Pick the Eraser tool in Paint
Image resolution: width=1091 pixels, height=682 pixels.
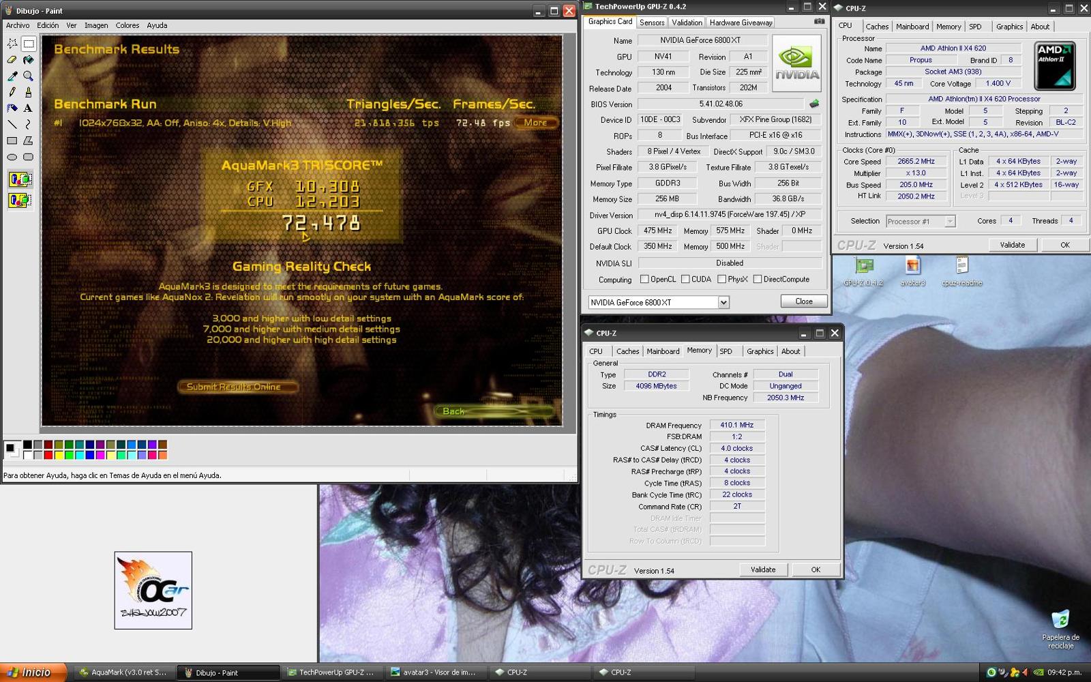12,60
